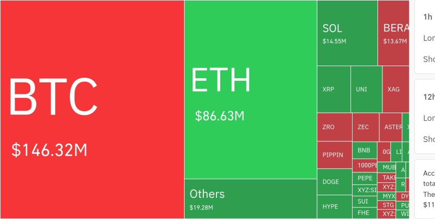Open the FHE heatmap cell
This screenshot has width=435, height=219.
[365, 213]
